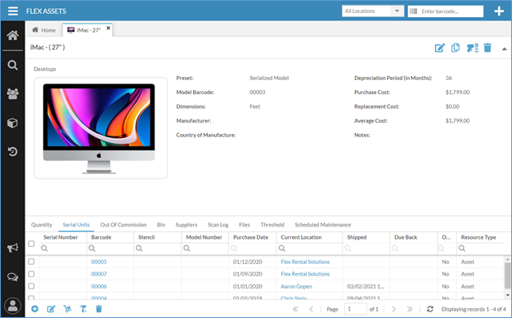Viewport: 512px width, 318px height.
Task: Close the iMac - 27" tab
Action: pyautogui.click(x=108, y=28)
